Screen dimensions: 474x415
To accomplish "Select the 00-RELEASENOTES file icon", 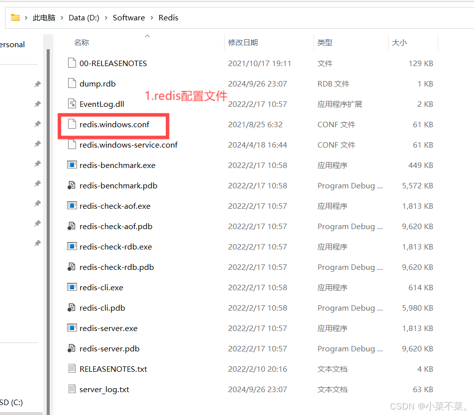I will 72,63.
